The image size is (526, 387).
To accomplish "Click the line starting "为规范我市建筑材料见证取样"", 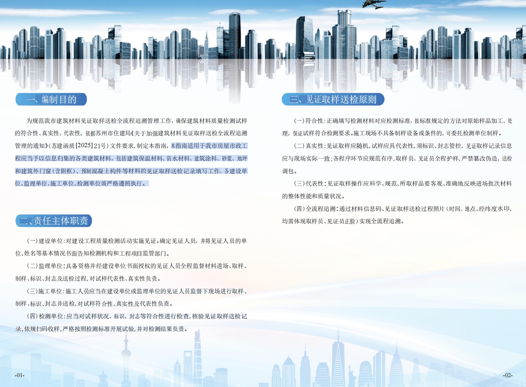I will pyautogui.click(x=137, y=121).
